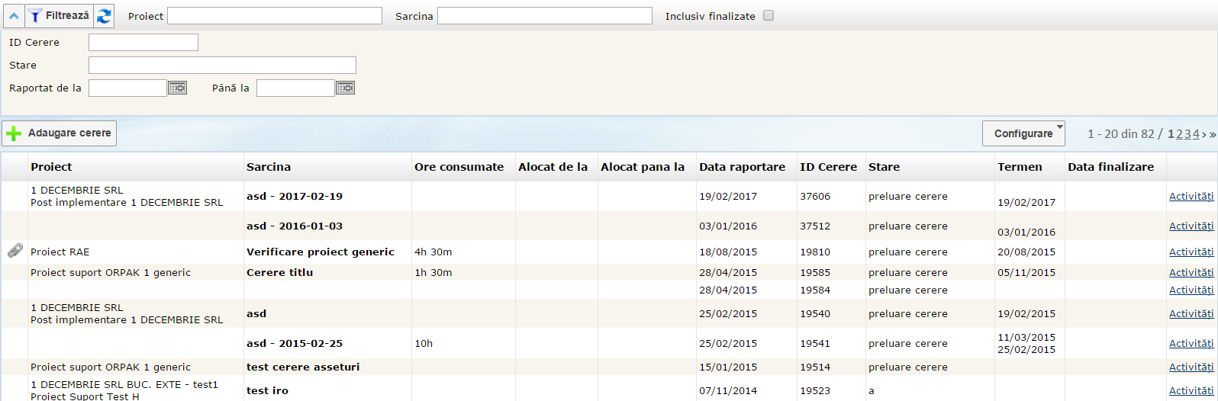Jump to last page with double arrow
Image resolution: width=1218 pixels, height=401 pixels.
(1213, 134)
